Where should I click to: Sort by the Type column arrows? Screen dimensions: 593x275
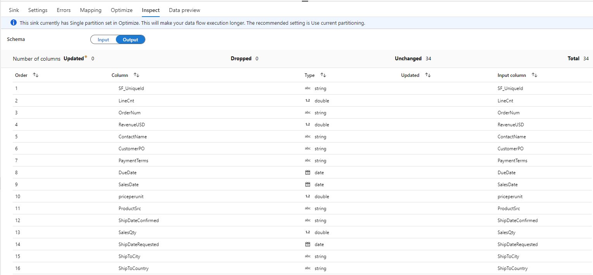pos(323,75)
